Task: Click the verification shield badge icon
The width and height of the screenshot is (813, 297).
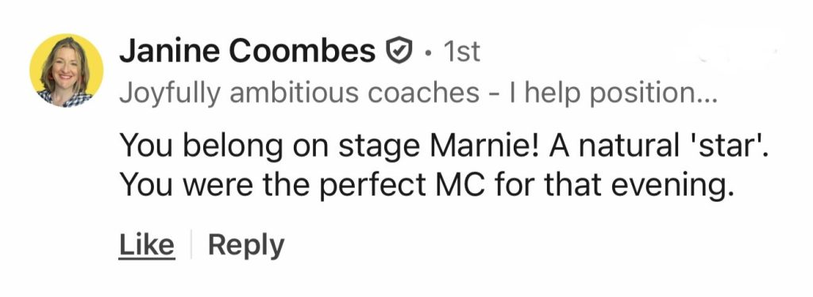Action: pyautogui.click(x=399, y=51)
